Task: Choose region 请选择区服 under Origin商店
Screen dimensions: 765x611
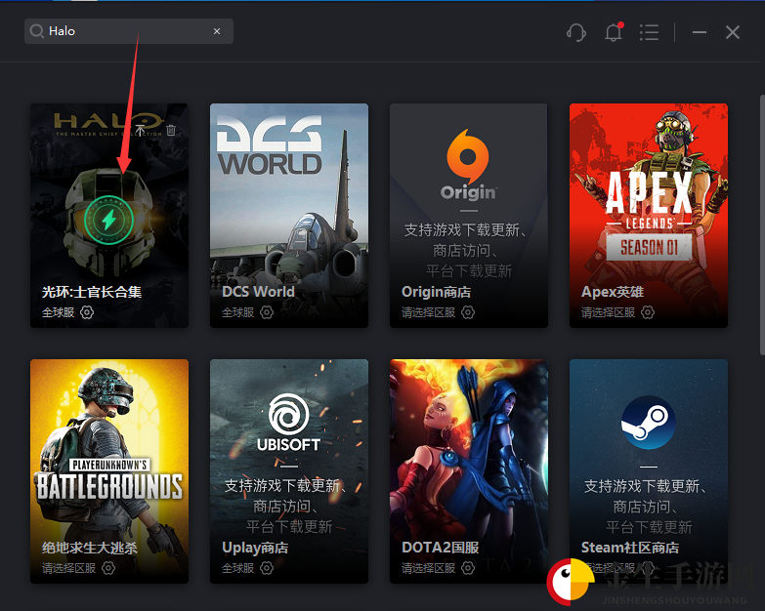Action: [428, 312]
